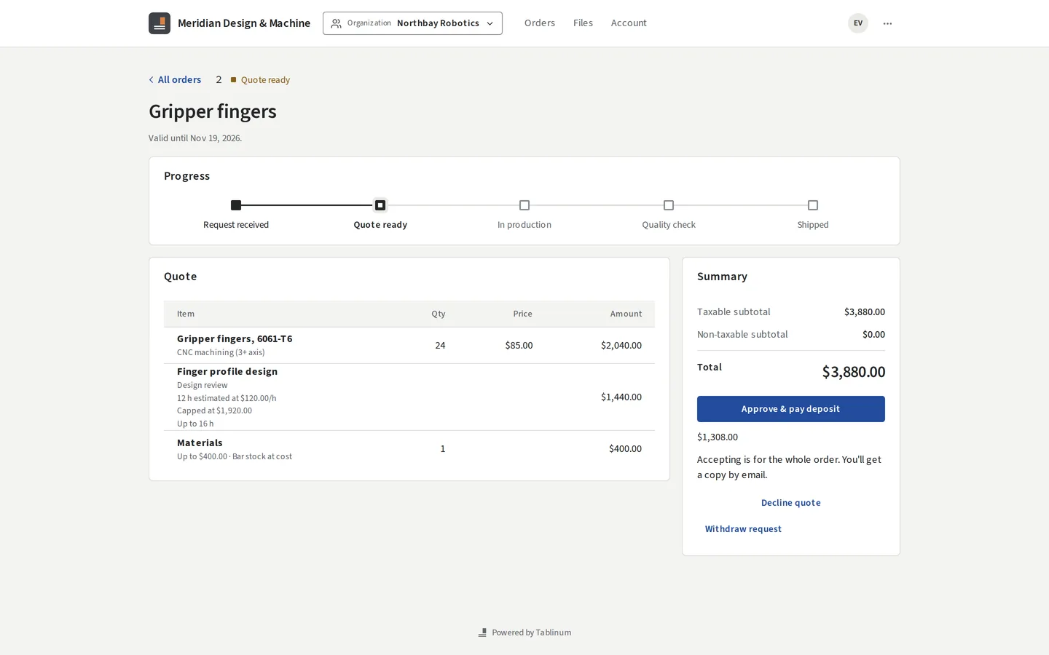Go back to All orders
This screenshot has width=1049, height=655.
pos(175,80)
